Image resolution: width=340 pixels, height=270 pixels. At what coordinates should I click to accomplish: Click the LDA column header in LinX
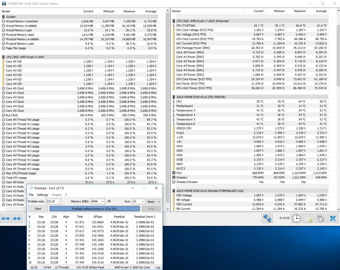click(54, 217)
